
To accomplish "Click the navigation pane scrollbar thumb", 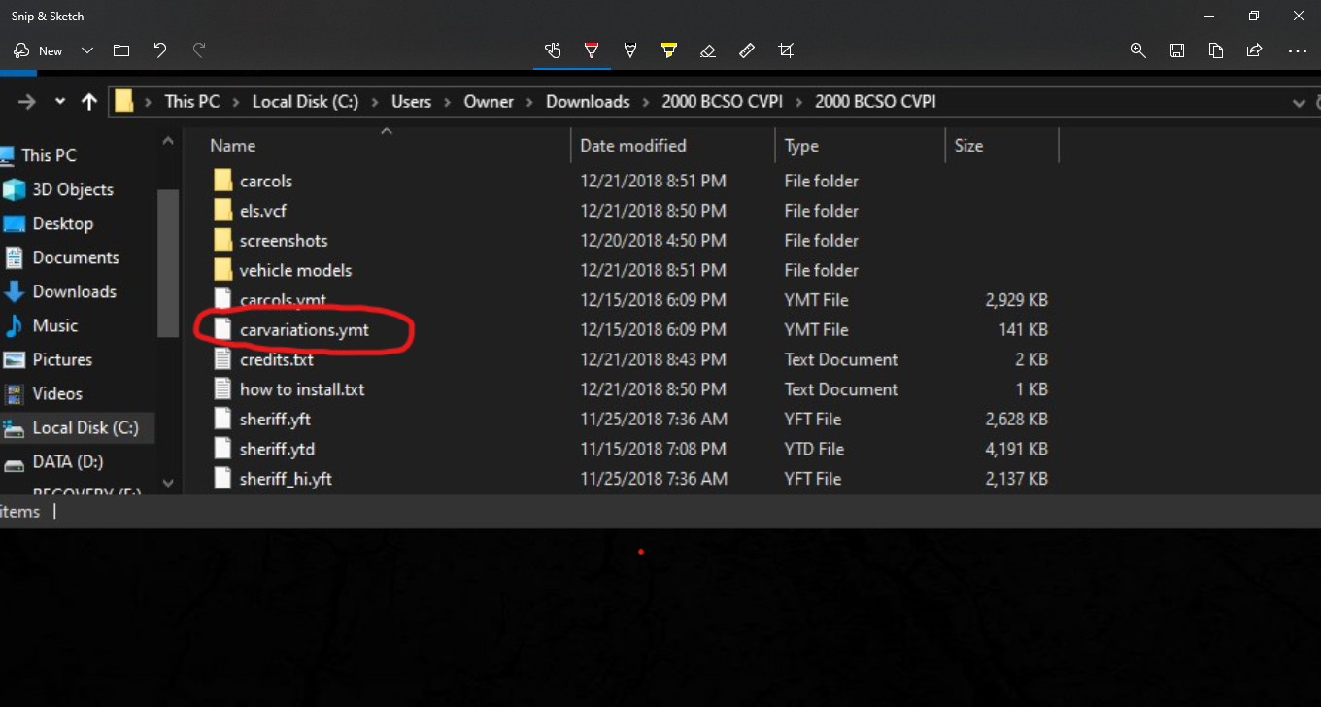I will (x=167, y=262).
